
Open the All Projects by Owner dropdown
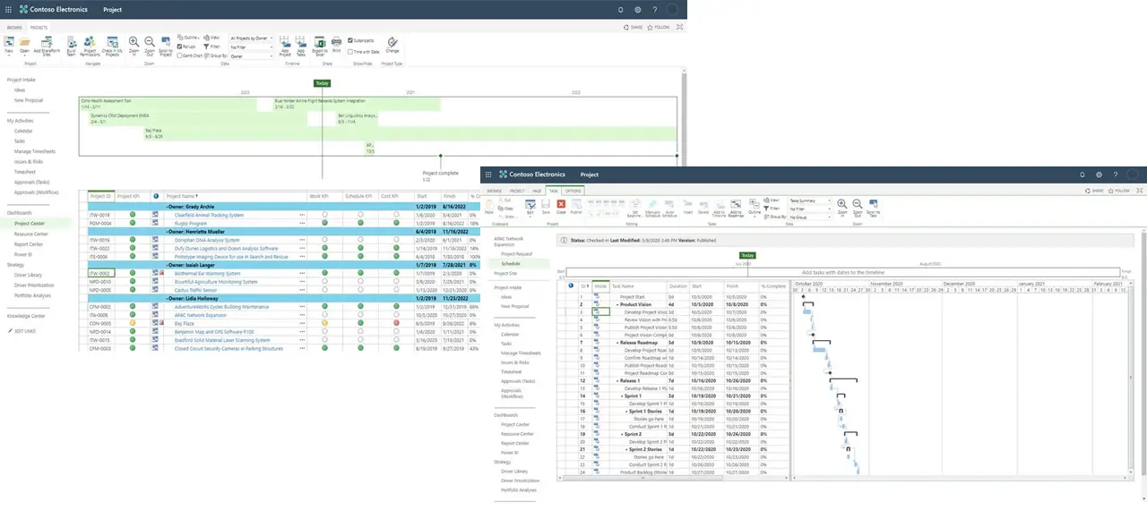click(x=252, y=39)
